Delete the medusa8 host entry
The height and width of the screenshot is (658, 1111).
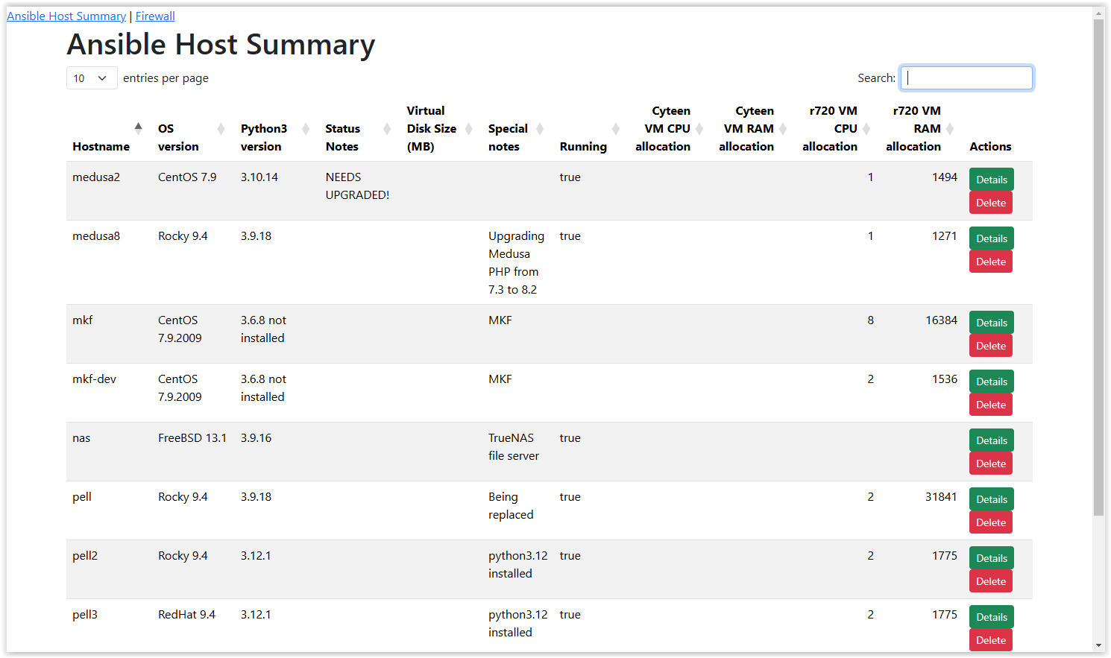click(990, 262)
